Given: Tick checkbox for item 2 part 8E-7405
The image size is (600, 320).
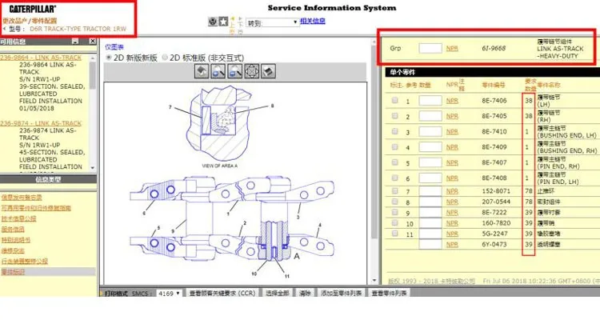Looking at the screenshot, I should [x=395, y=115].
